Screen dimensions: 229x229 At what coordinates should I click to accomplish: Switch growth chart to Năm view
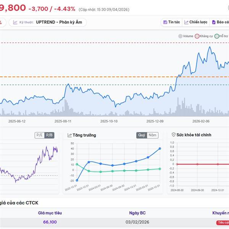coord(152,135)
